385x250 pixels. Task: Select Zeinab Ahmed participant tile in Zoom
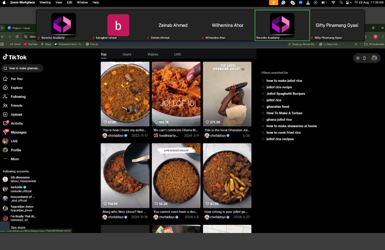point(173,25)
